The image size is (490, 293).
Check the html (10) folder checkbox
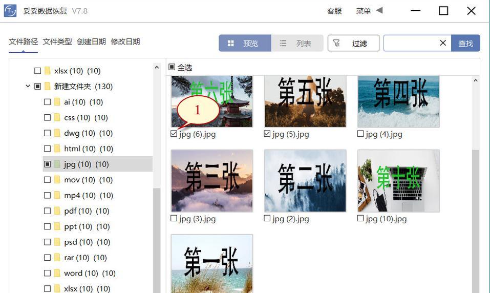47,149
